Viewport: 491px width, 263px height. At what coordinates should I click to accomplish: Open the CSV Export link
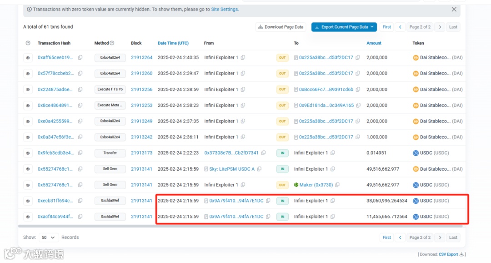click(448, 254)
